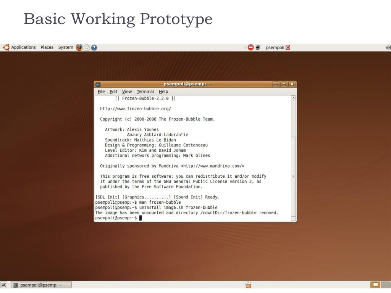Launch the Firefox browser icon
This screenshot has height=293, width=391.
pyautogui.click(x=79, y=47)
